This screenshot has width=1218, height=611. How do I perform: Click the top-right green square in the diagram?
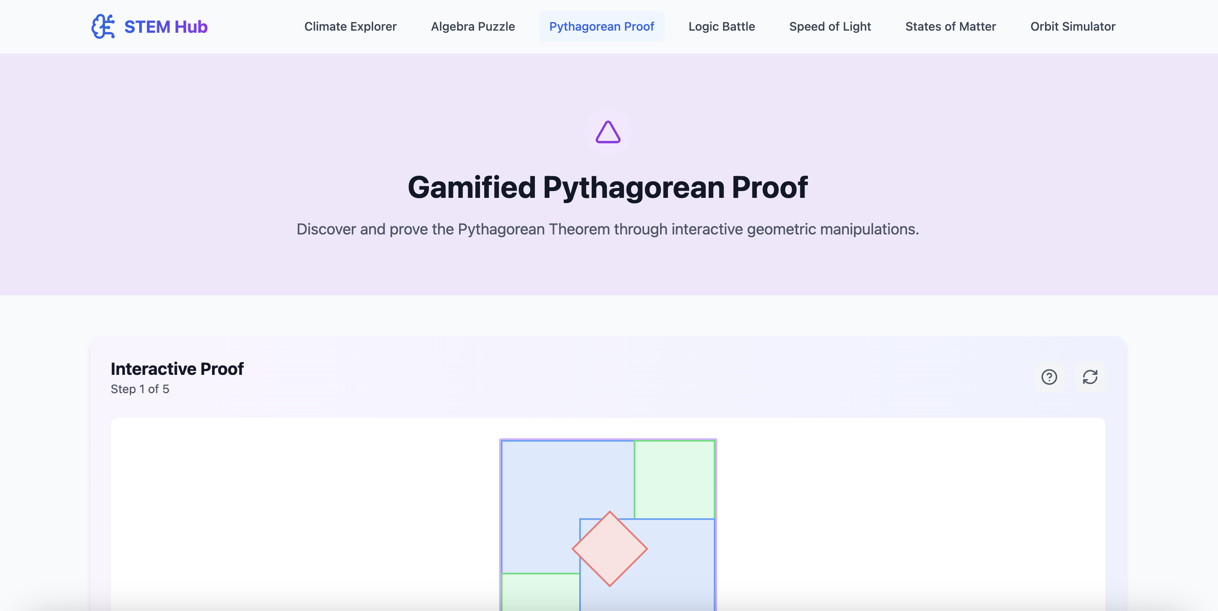(x=674, y=479)
